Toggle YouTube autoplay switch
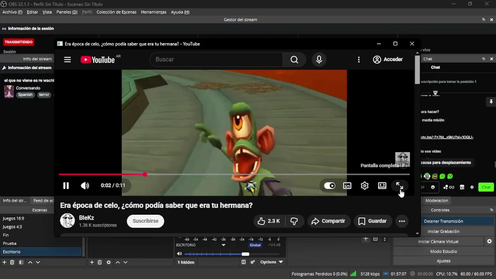 click(x=329, y=186)
